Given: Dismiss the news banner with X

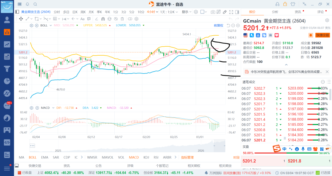Looking at the screenshot, I should [327, 72].
